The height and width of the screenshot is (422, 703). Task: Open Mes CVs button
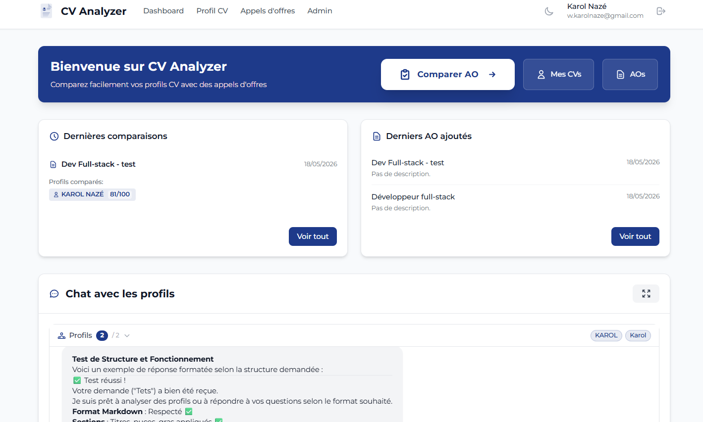(x=558, y=74)
